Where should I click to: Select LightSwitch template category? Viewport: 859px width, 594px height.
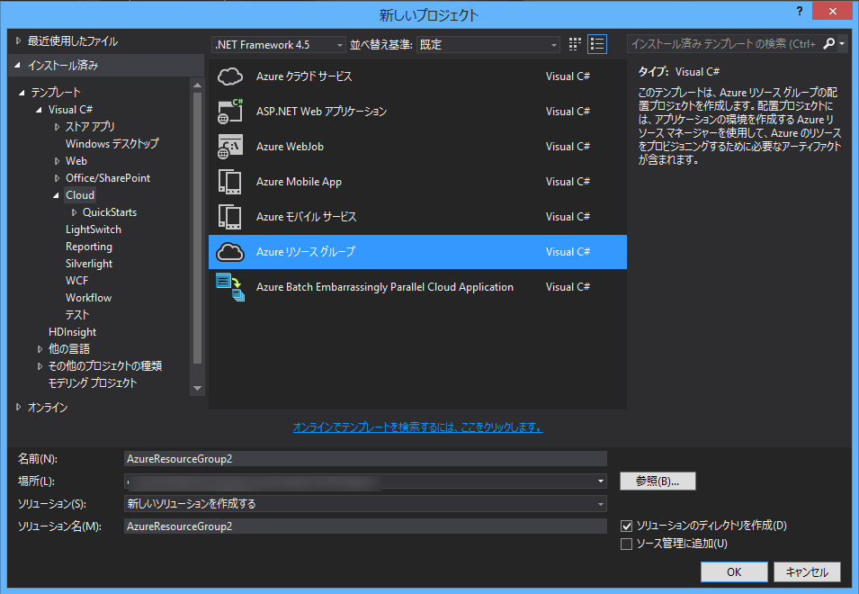[94, 229]
